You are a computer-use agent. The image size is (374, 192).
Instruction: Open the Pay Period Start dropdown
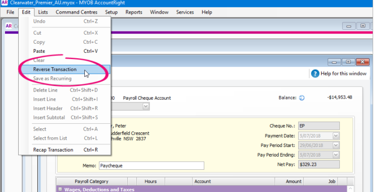pyautogui.click(x=336, y=145)
